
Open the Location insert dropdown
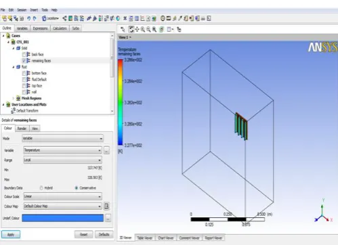[x=50, y=18]
